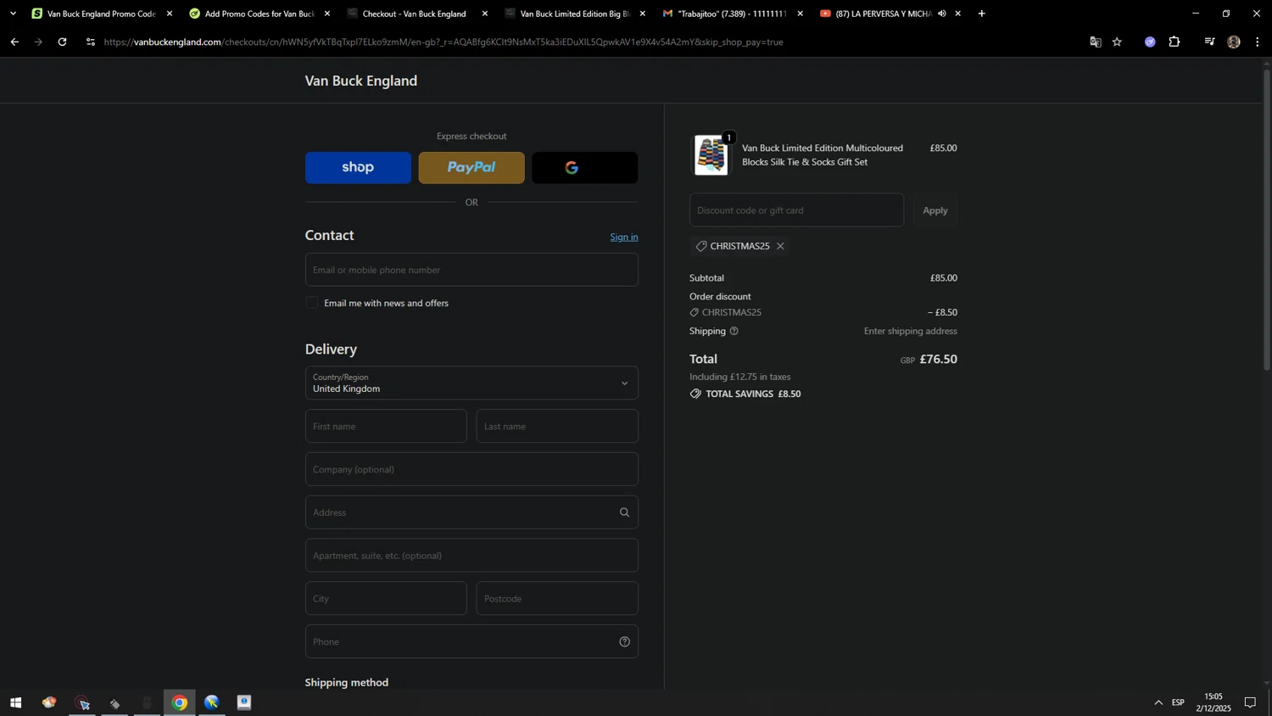Show hidden system tray icons
1272x716 pixels.
(x=1158, y=702)
